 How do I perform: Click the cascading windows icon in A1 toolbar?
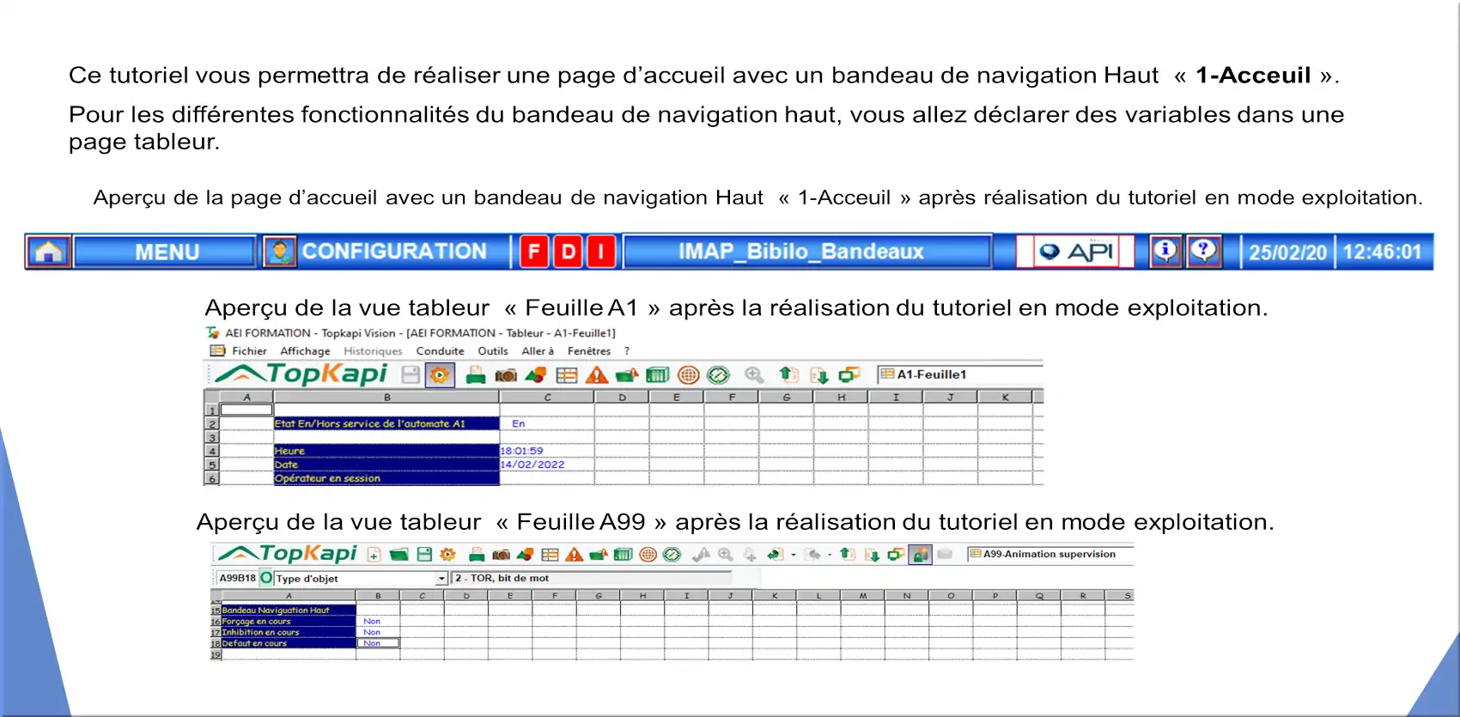(849, 375)
